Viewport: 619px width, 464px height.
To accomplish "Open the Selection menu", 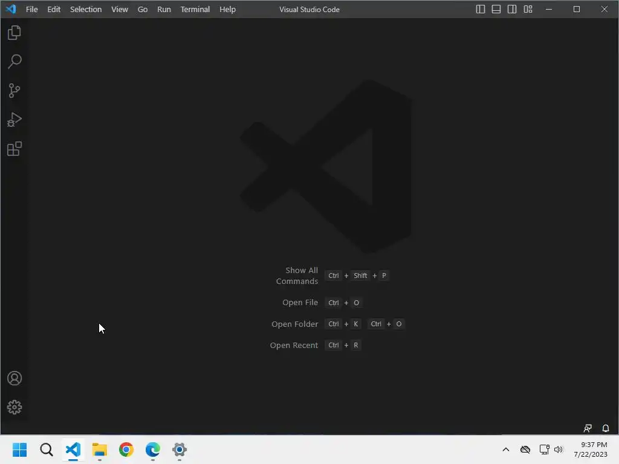I will [86, 10].
